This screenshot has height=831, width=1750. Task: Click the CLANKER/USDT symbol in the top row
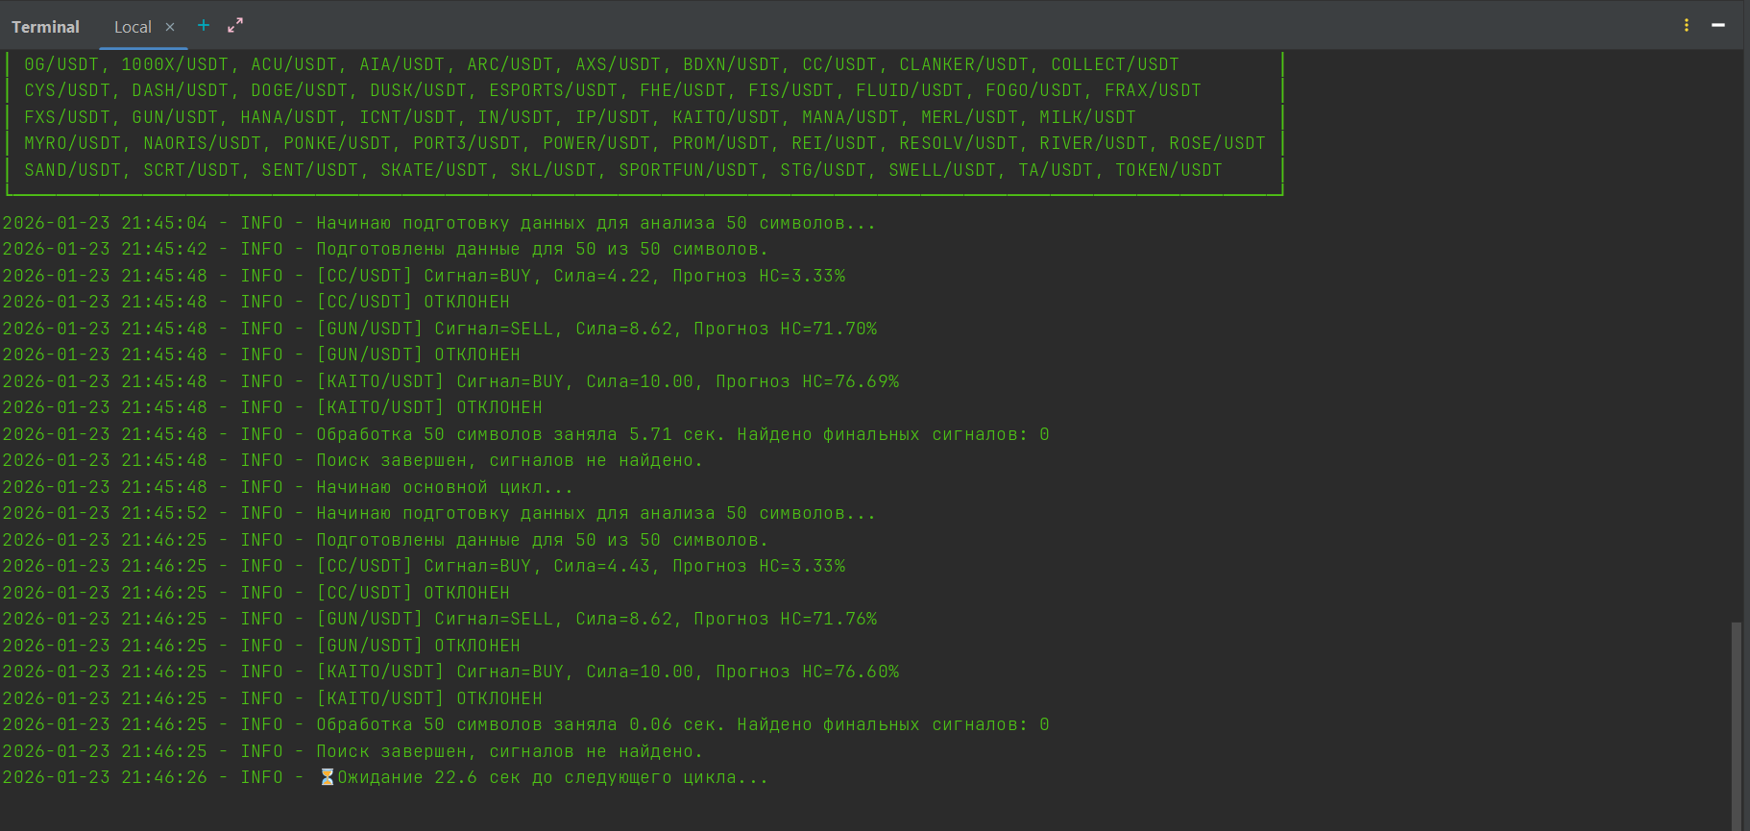click(963, 64)
